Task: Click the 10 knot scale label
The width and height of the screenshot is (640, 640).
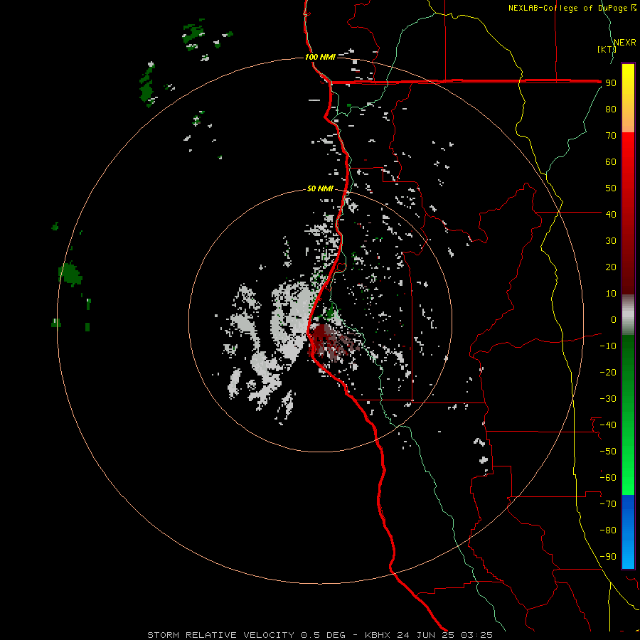Action: [611, 294]
